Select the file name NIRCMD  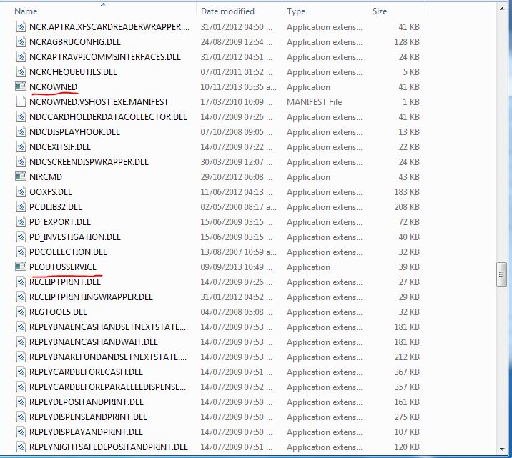[x=46, y=176]
